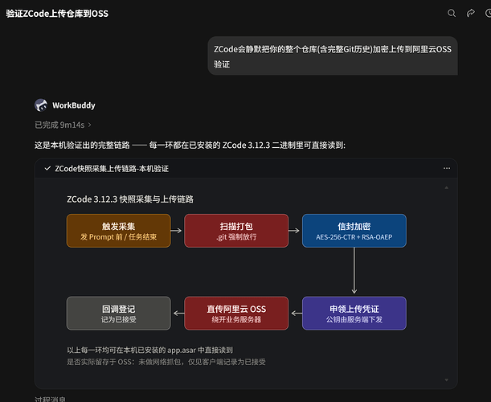The height and width of the screenshot is (402, 491).
Task: Click the card header ZCode快照采集上传链路-本机验证
Action: 112,169
